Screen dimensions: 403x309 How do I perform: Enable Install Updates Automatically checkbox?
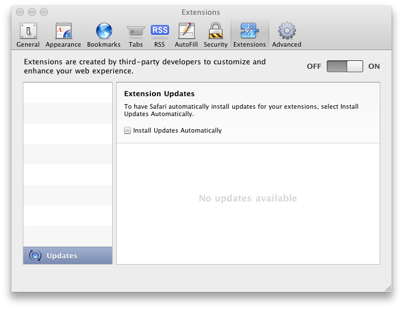[128, 130]
